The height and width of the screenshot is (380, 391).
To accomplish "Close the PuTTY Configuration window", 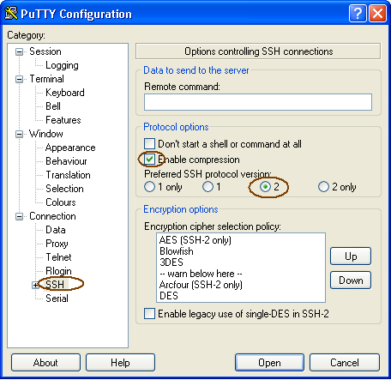I will [x=377, y=13].
